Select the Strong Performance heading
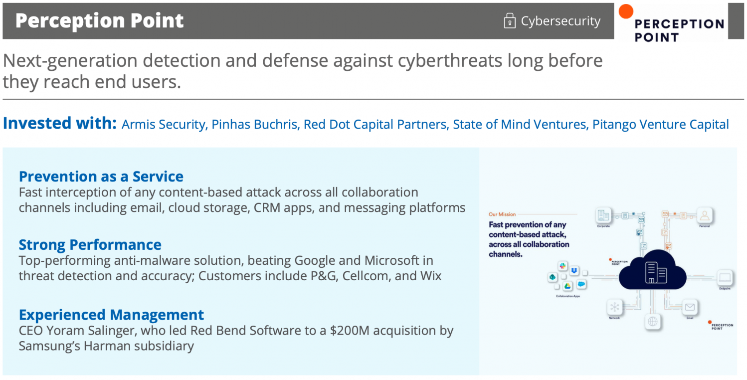Image resolution: width=747 pixels, height=380 pixels. [90, 245]
